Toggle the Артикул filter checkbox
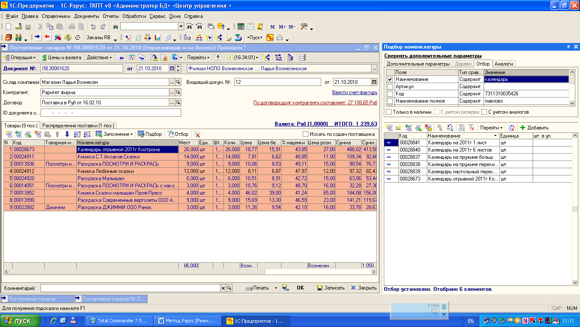This screenshot has width=580, height=327. (390, 86)
